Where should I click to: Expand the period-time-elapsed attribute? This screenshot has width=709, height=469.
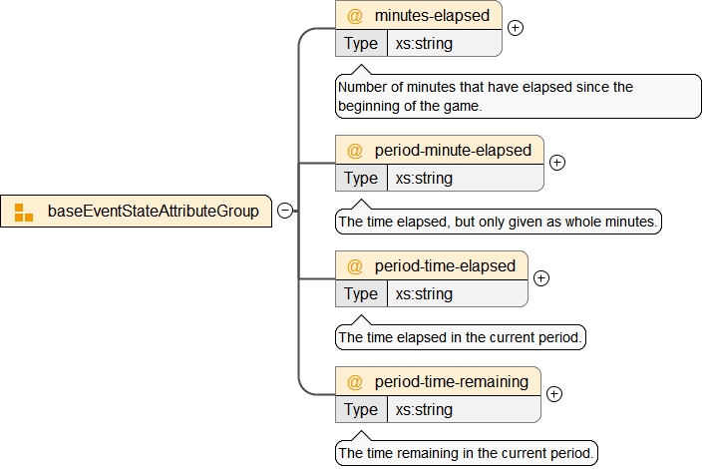541,278
